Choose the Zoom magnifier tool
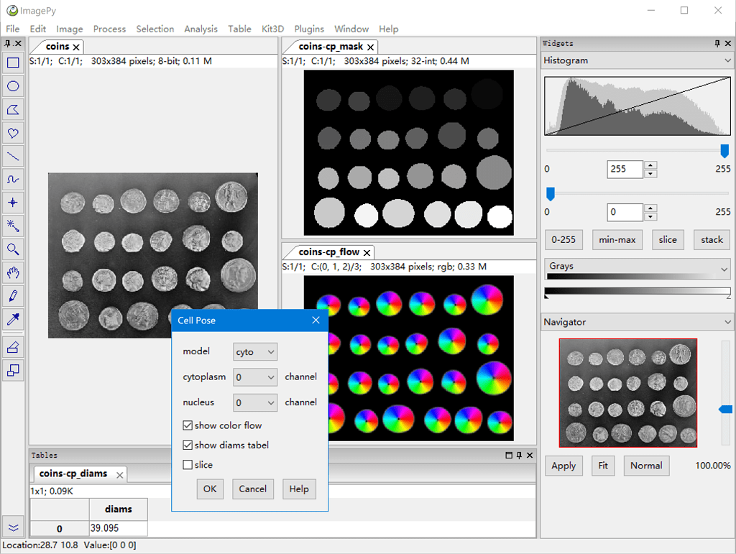Image resolution: width=736 pixels, height=554 pixels. (x=11, y=249)
